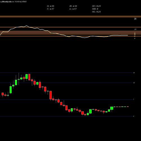This screenshot has width=141, height=141.
Task: Click the 2 price axis label
Action: (x=134, y=116)
